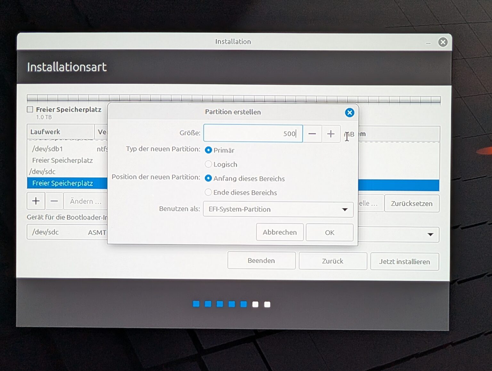This screenshot has height=371, width=492.
Task: Click the add partition plus icon
Action: click(x=36, y=201)
